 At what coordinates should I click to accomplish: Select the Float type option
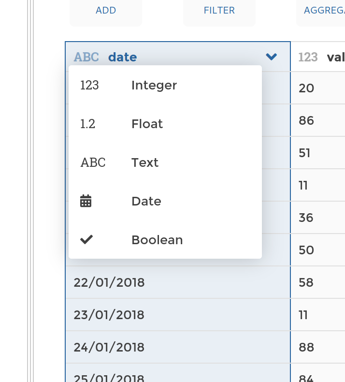click(165, 124)
